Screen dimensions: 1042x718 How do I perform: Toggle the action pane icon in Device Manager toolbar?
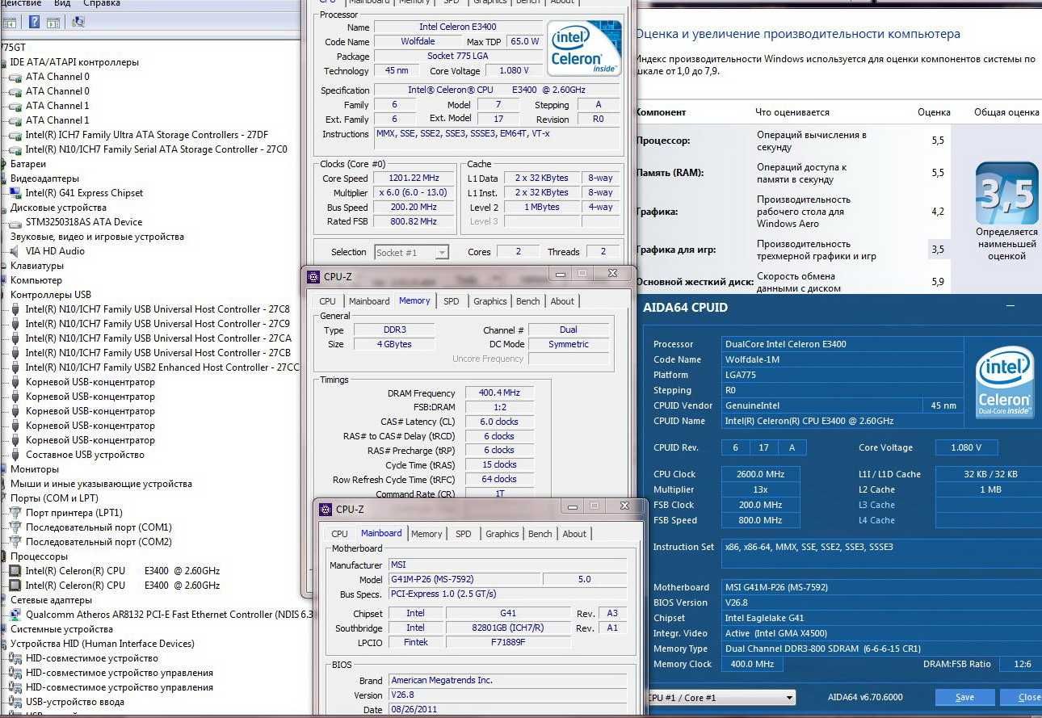point(55,21)
